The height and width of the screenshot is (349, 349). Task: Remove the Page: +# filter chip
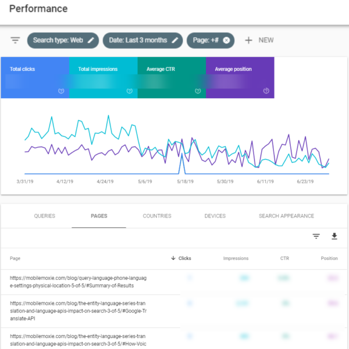pyautogui.click(x=226, y=40)
